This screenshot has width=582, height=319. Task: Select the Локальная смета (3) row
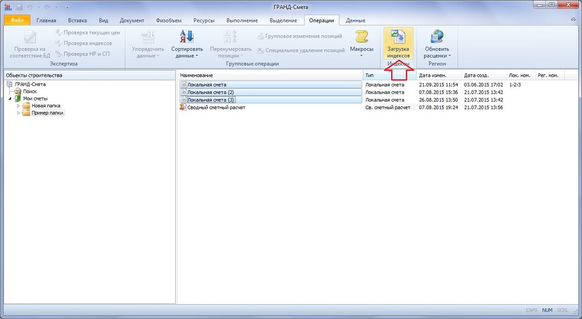coord(270,100)
